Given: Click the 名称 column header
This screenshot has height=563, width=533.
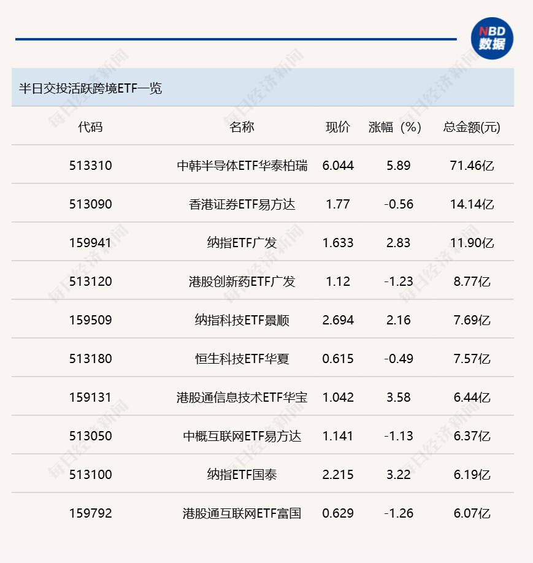Looking at the screenshot, I should (x=242, y=127).
